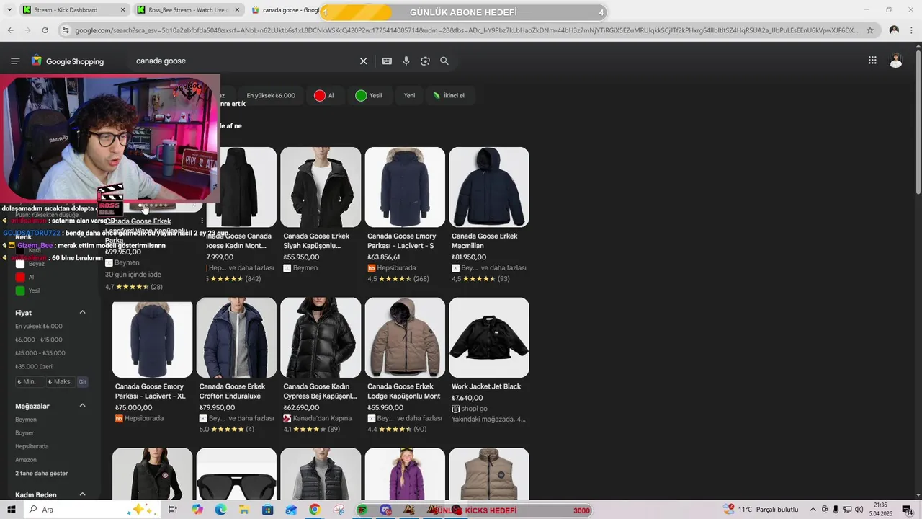Filter price ₺6.000 - ₺15.000

coord(38,340)
